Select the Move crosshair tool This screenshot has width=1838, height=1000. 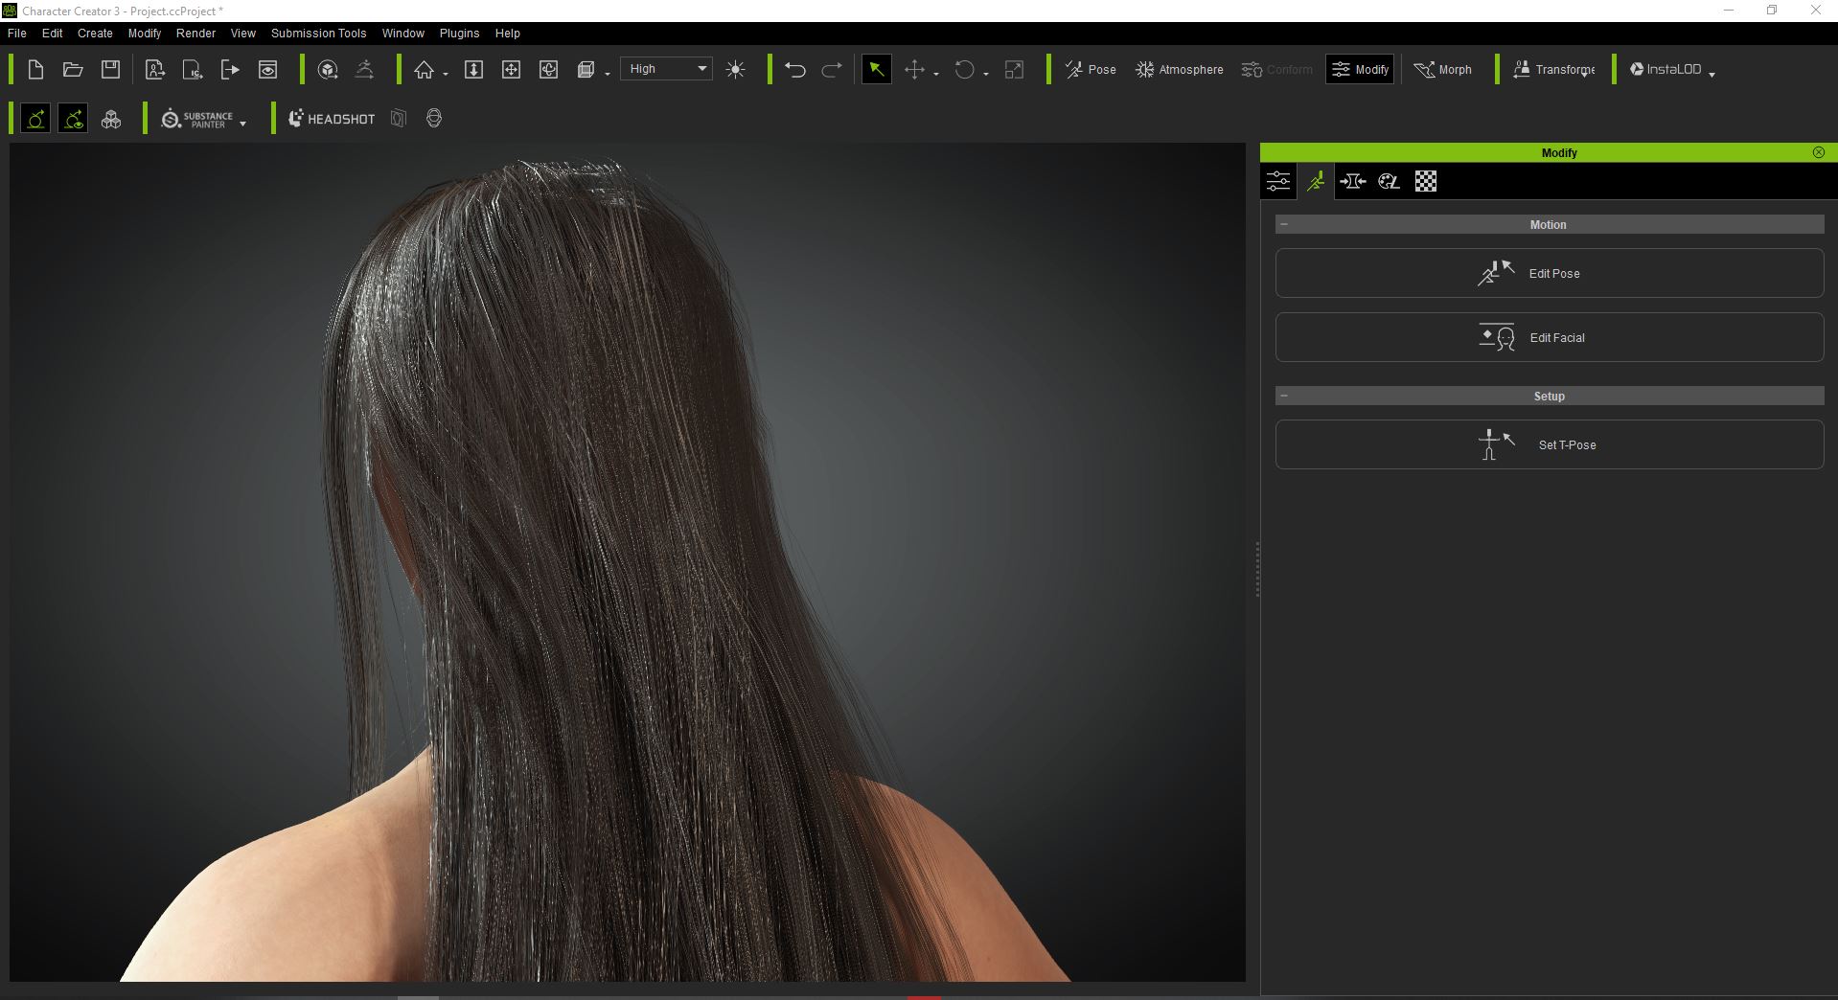914,69
